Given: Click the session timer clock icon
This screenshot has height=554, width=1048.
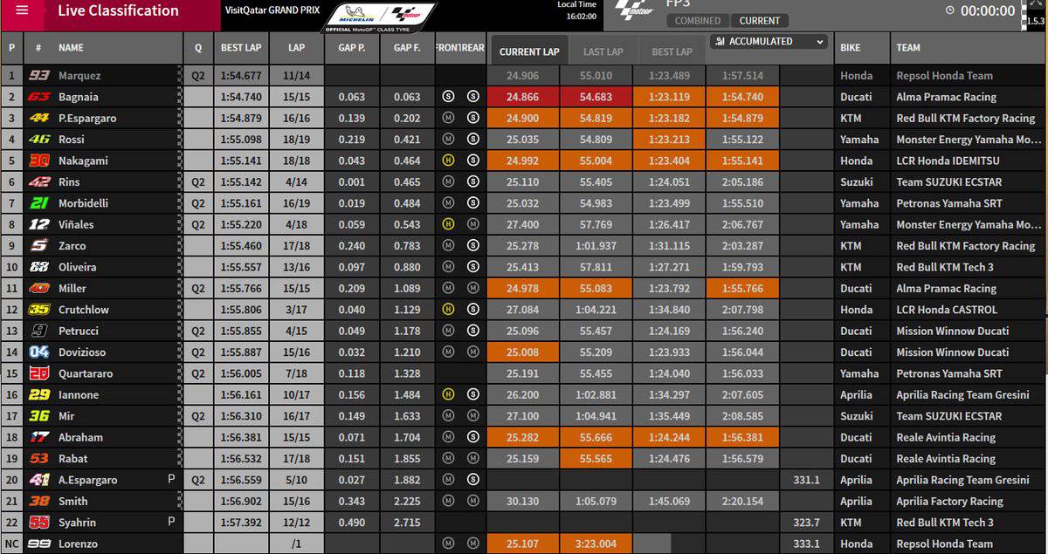Looking at the screenshot, I should (x=949, y=10).
